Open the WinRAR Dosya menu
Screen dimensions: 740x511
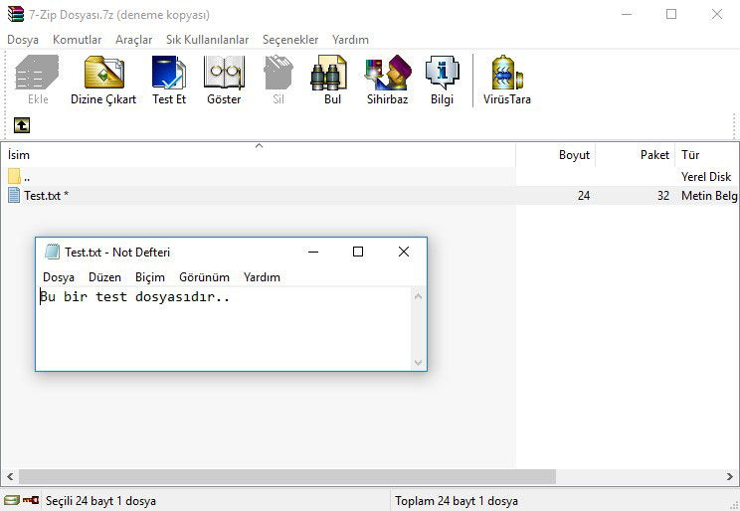coord(23,40)
